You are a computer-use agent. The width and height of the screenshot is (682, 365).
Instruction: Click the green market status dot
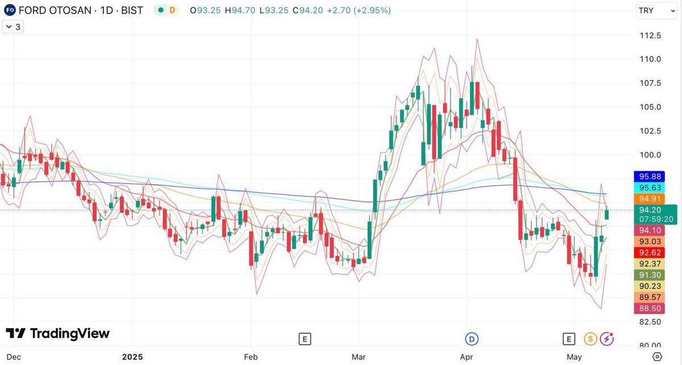[162, 10]
